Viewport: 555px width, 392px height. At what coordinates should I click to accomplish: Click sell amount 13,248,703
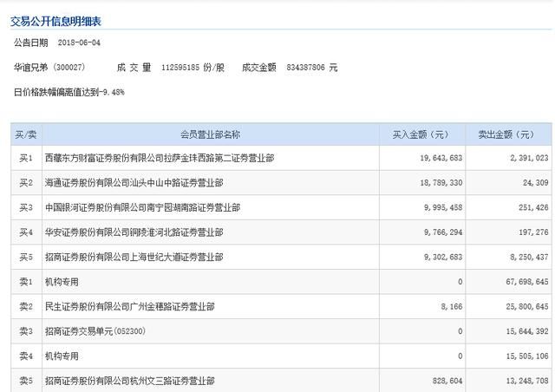pos(527,381)
